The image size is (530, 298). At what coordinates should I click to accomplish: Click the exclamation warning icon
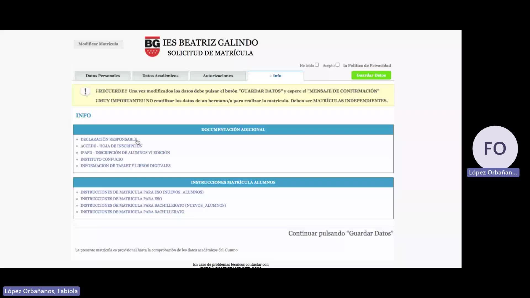[x=85, y=91]
